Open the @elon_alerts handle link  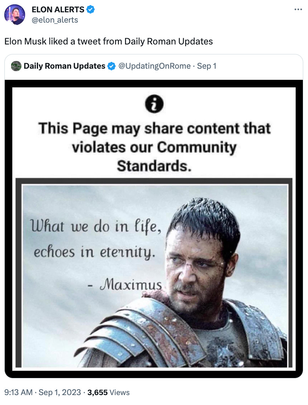(x=55, y=20)
